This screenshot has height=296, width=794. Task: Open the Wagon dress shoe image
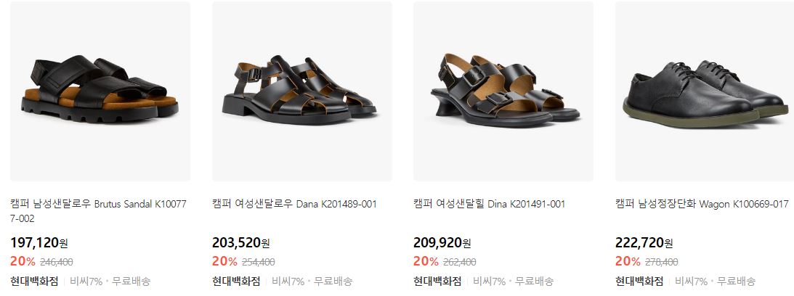pos(705,91)
